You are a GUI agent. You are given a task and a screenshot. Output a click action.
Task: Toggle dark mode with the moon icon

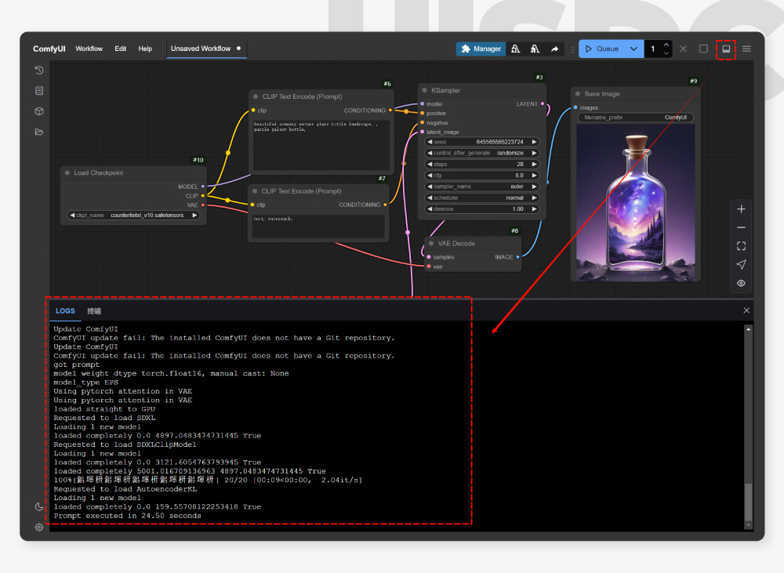38,507
